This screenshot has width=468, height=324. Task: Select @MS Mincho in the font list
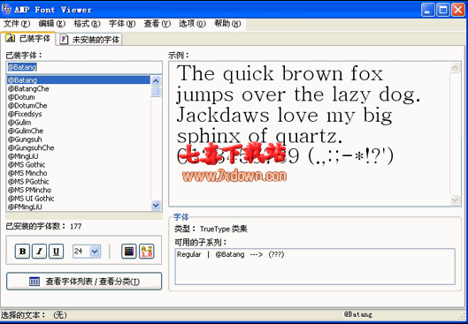79,173
